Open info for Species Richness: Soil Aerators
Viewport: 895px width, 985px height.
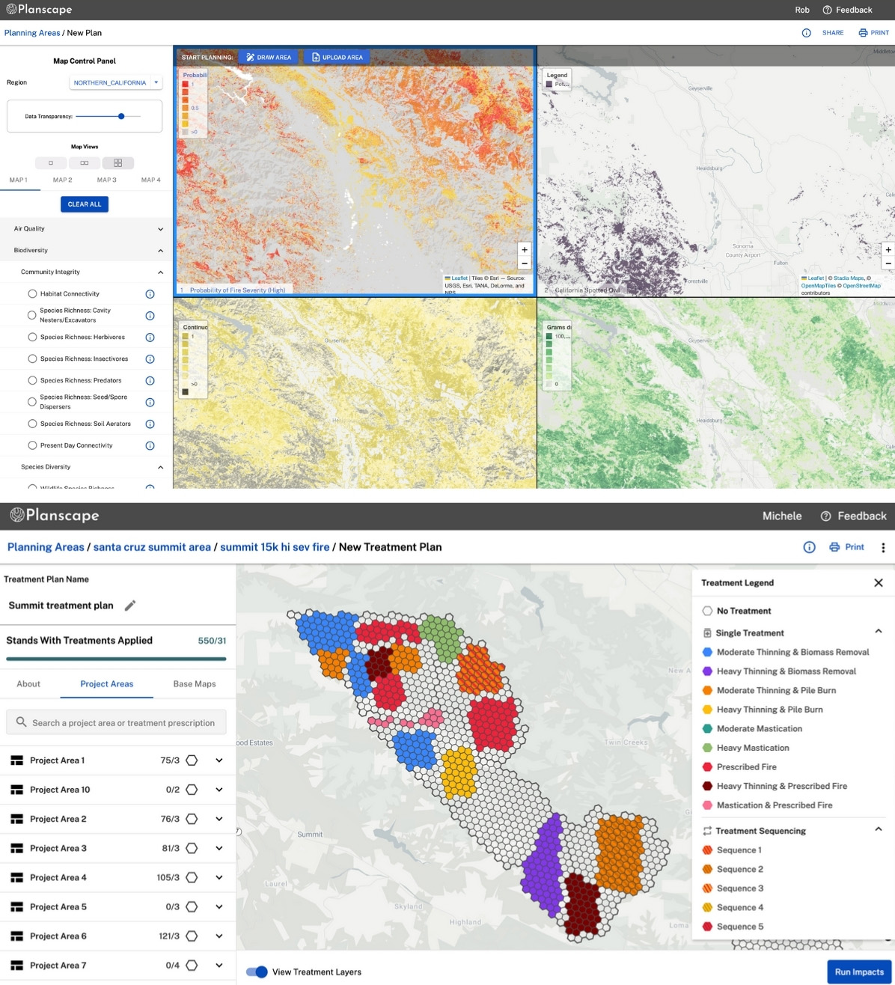click(150, 424)
